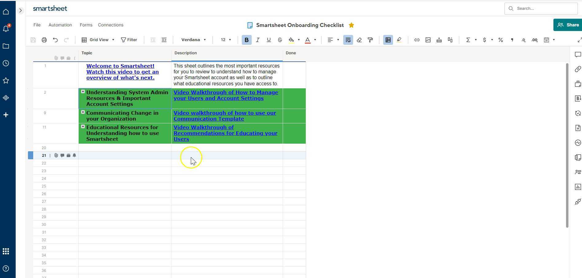The width and height of the screenshot is (582, 278).
Task: Open the Welcome to Smartsheet video link
Action: [x=122, y=71]
